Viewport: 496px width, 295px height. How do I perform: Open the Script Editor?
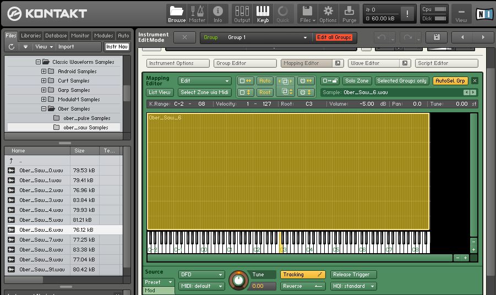(x=446, y=63)
